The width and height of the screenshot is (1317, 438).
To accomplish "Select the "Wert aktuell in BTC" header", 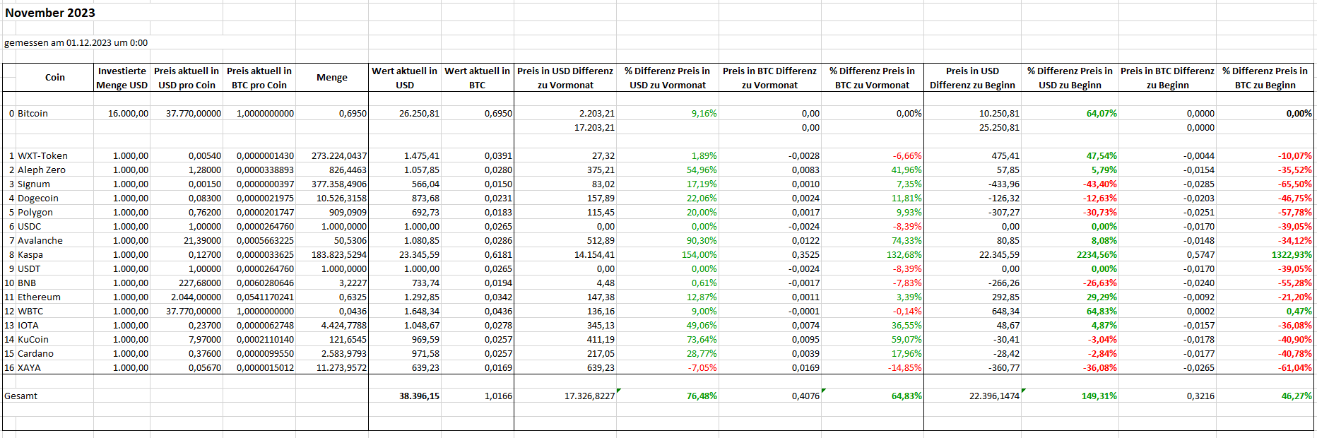I will [x=477, y=78].
